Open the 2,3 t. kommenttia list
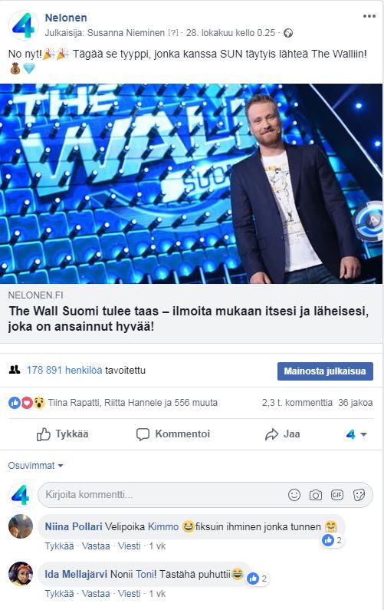384x610 pixels. point(297,403)
